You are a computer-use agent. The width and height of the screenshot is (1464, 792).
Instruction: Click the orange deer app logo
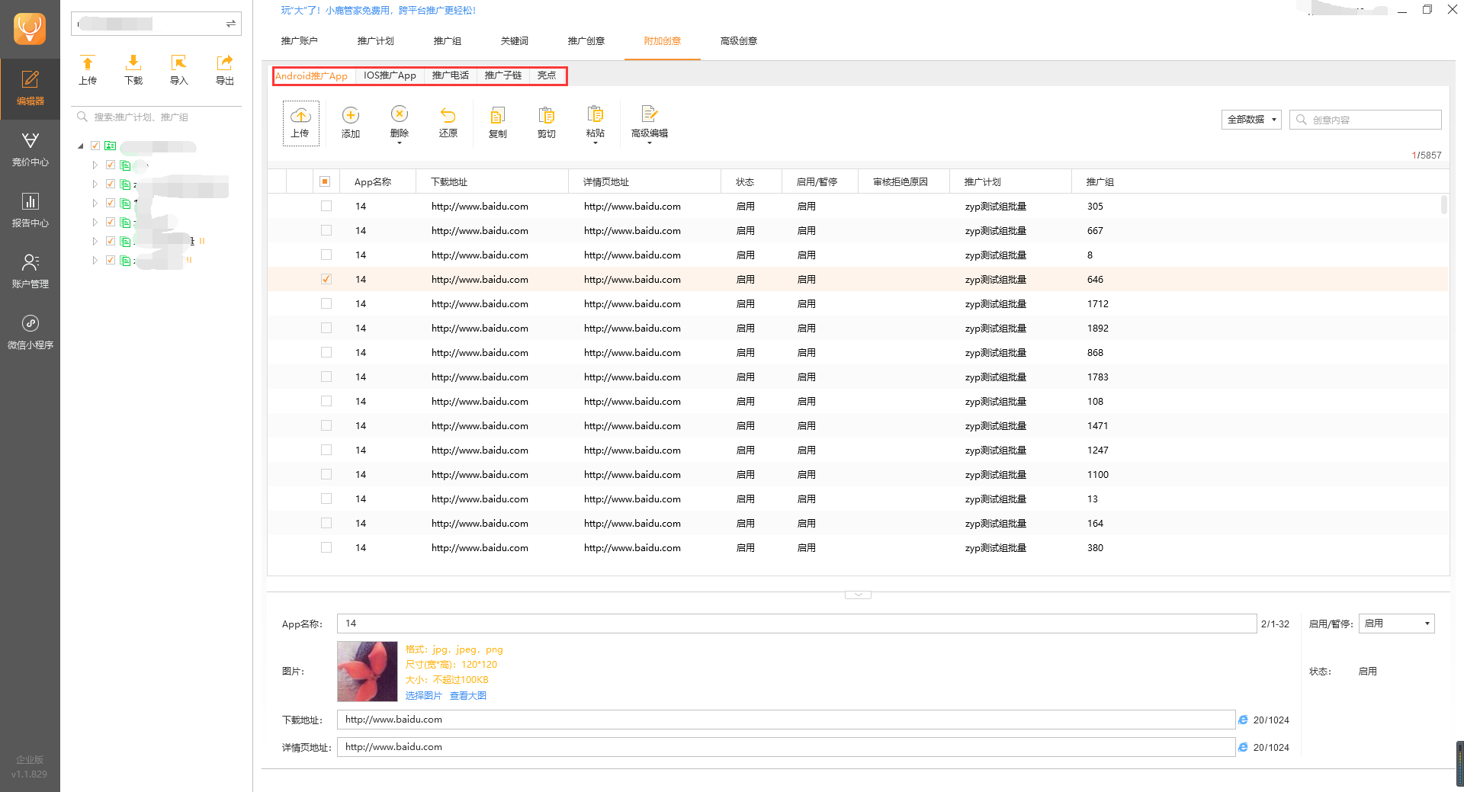[30, 28]
